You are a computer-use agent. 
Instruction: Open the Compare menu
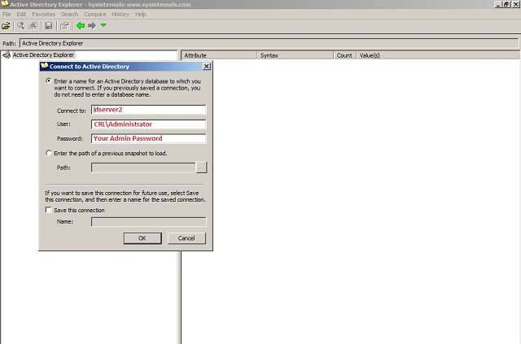point(95,15)
